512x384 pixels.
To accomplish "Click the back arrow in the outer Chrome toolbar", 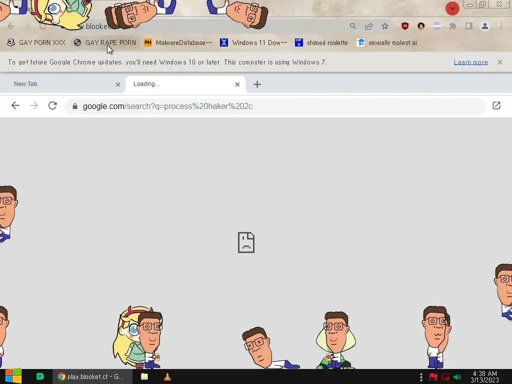I will pos(11,26).
